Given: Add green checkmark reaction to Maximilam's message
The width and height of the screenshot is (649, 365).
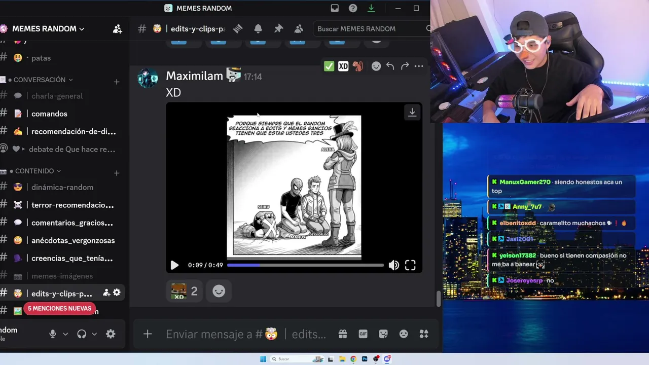Looking at the screenshot, I should 329,66.
